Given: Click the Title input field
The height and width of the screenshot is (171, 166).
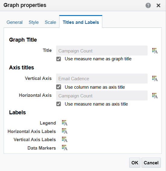Looking at the screenshot, I should click(102, 51).
